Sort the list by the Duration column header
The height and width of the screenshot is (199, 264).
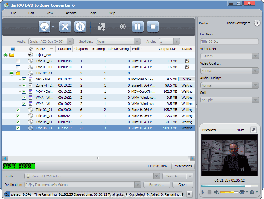click(64, 49)
